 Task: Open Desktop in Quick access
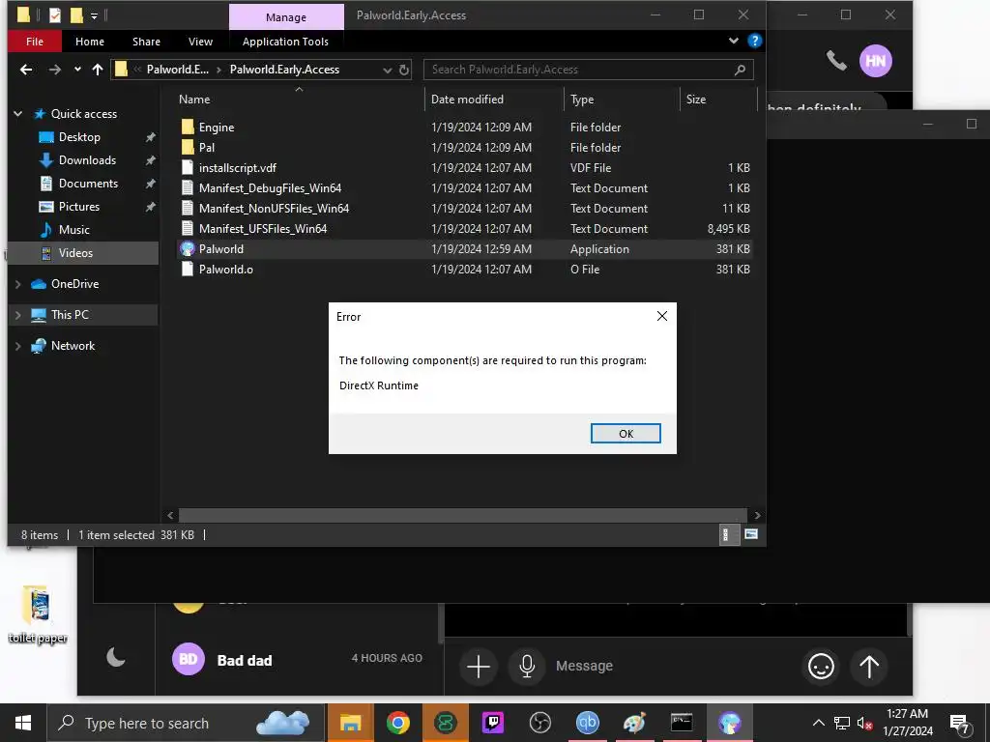coord(79,137)
